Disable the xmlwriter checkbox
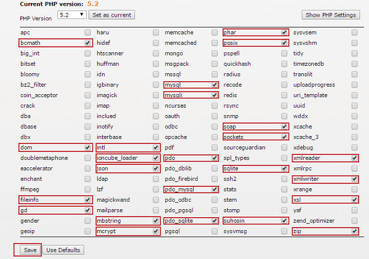The image size is (369, 259). 355,179
